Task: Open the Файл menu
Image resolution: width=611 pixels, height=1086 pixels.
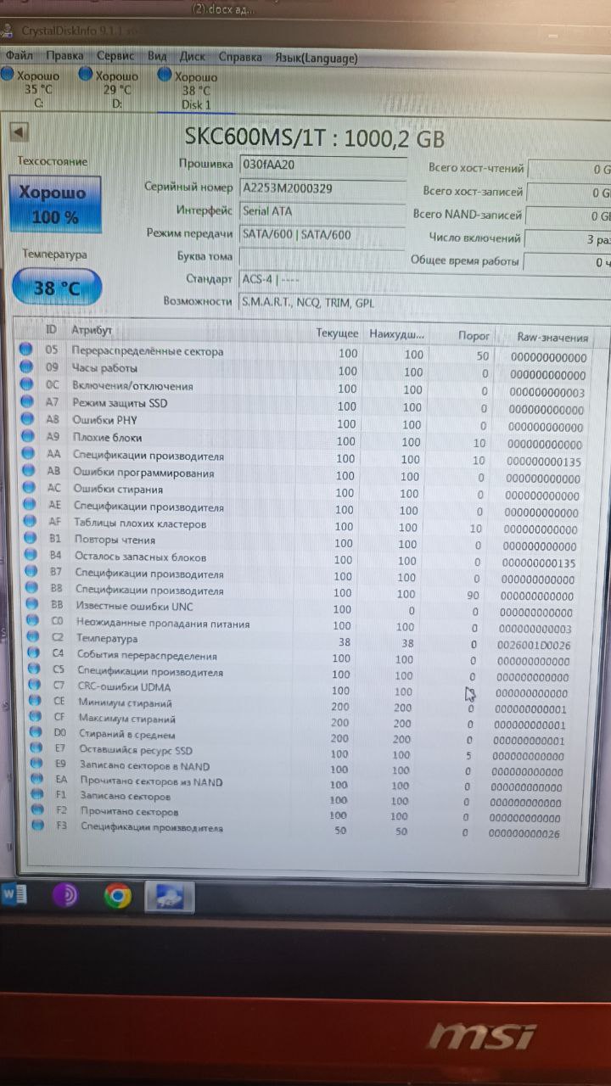Action: tap(19, 57)
